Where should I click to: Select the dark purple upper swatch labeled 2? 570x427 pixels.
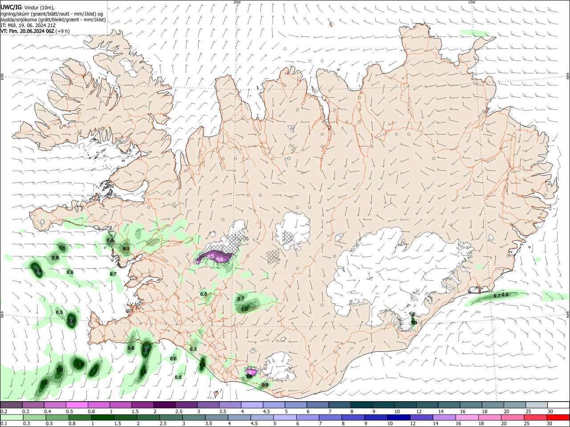[164, 405]
